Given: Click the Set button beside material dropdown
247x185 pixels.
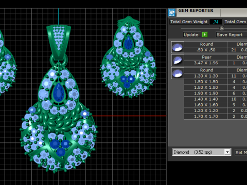Looking at the screenshot, I should 241,152.
